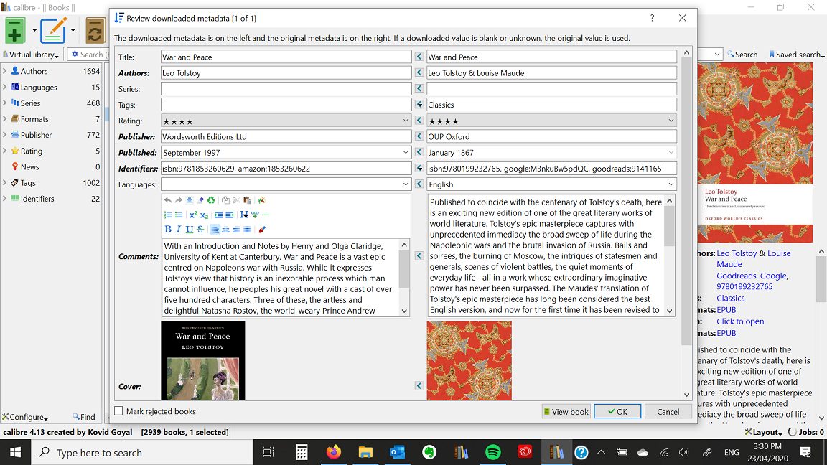Toggle Italic formatting

pyautogui.click(x=179, y=230)
